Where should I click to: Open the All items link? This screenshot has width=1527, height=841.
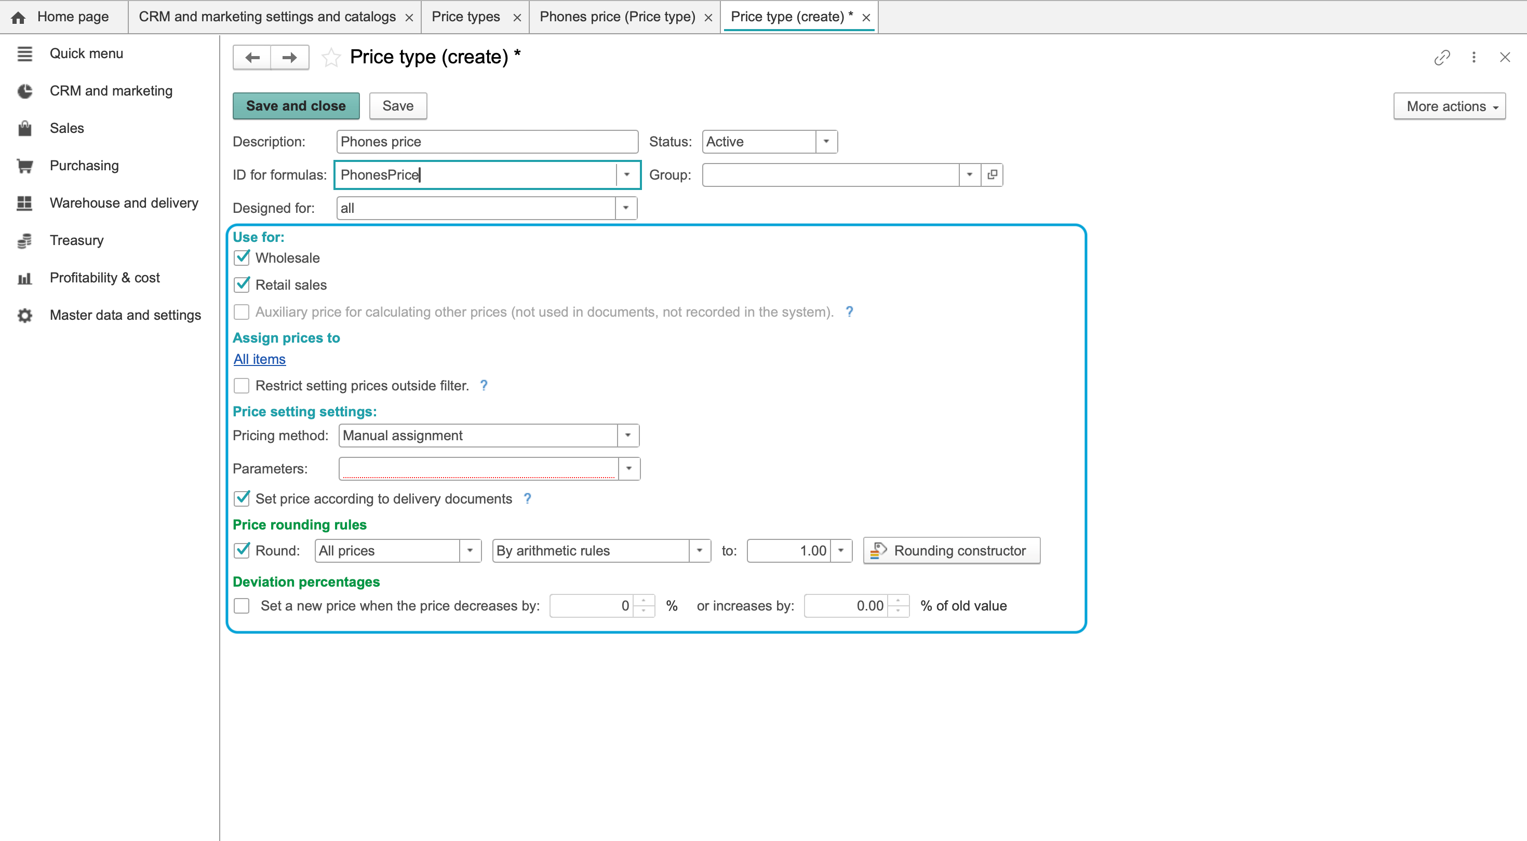coord(260,359)
